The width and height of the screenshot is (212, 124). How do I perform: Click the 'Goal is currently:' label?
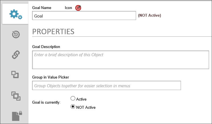point(46,103)
